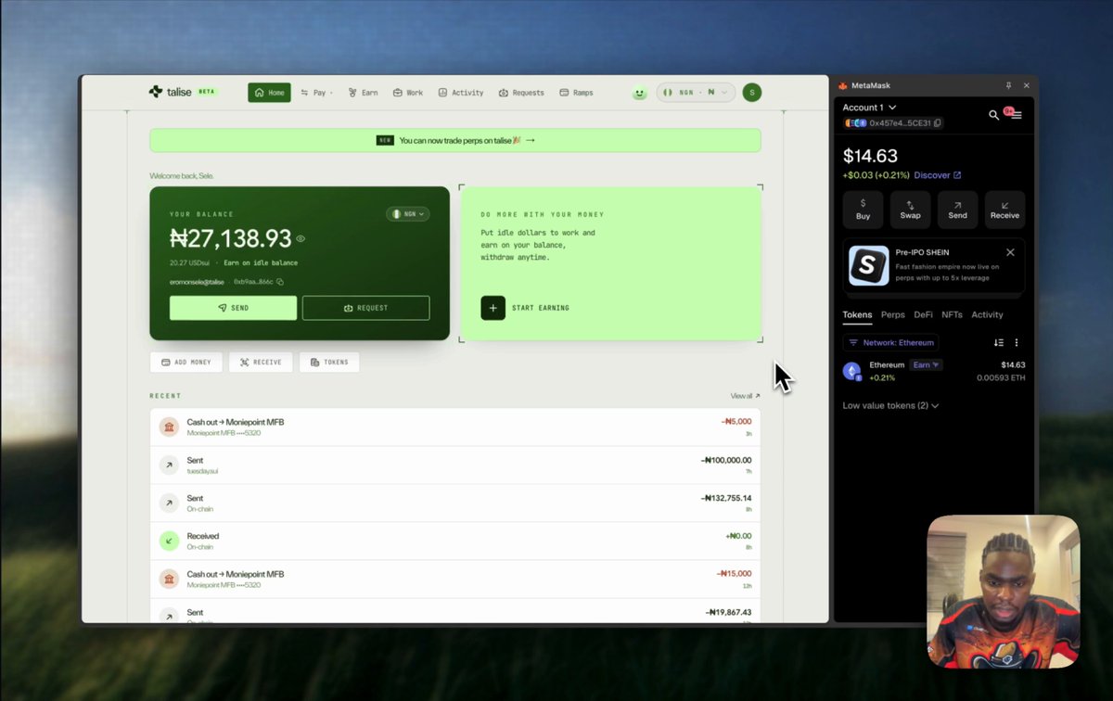Screen dimensions: 1113x701
Task: Switch to the Perps tab
Action: (x=893, y=315)
